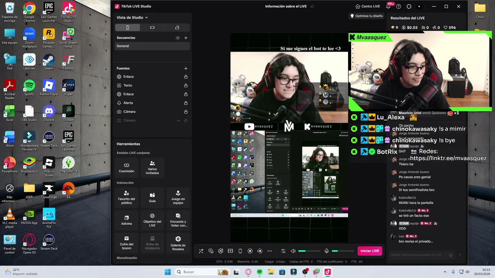This screenshot has height=278, width=495.
Task: Click the share arrow beside LIVE info
Action: pos(312,6)
